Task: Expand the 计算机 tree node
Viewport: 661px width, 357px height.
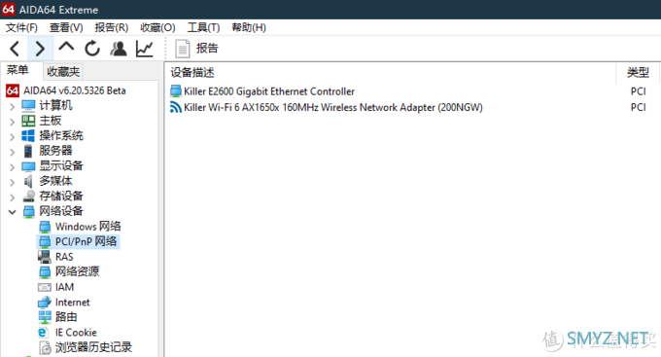Action: (13, 106)
